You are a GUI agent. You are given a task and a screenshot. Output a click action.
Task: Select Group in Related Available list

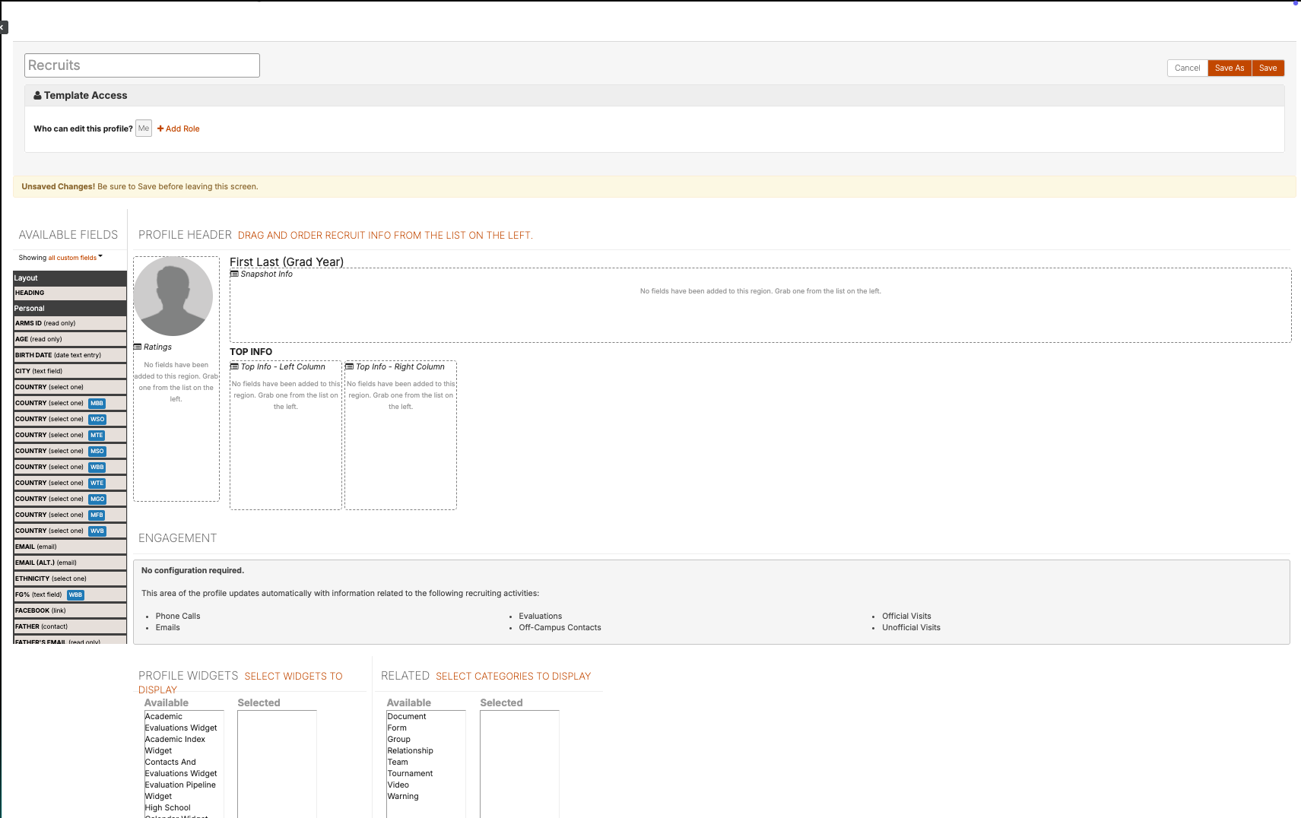(x=426, y=739)
